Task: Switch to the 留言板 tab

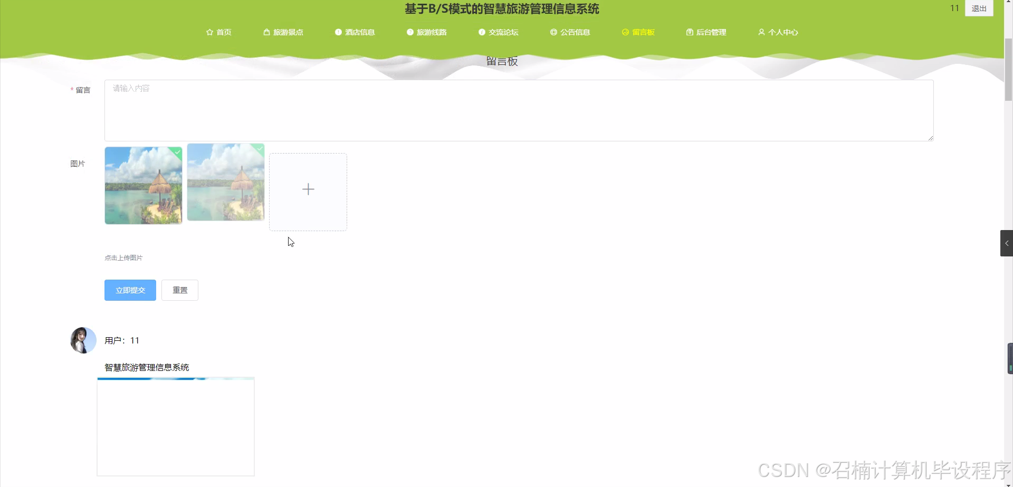Action: coord(643,32)
